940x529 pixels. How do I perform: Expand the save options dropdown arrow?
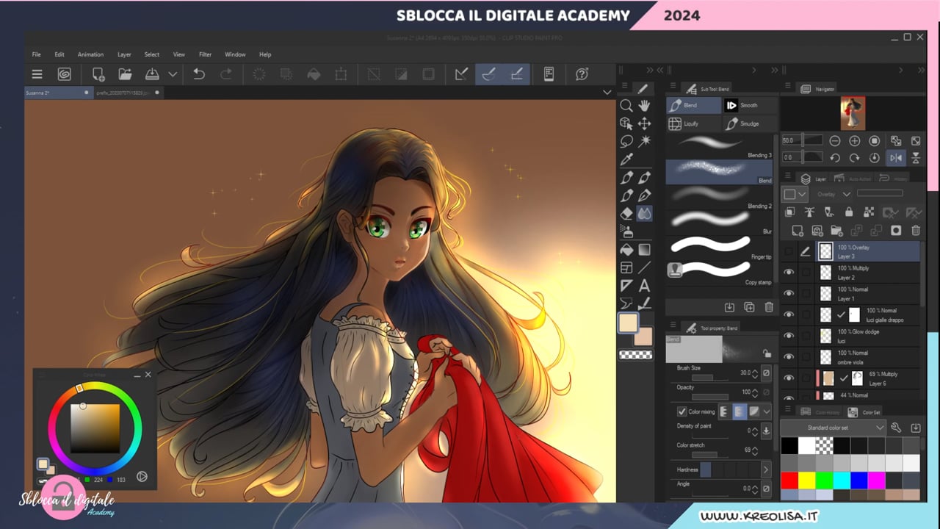click(173, 73)
